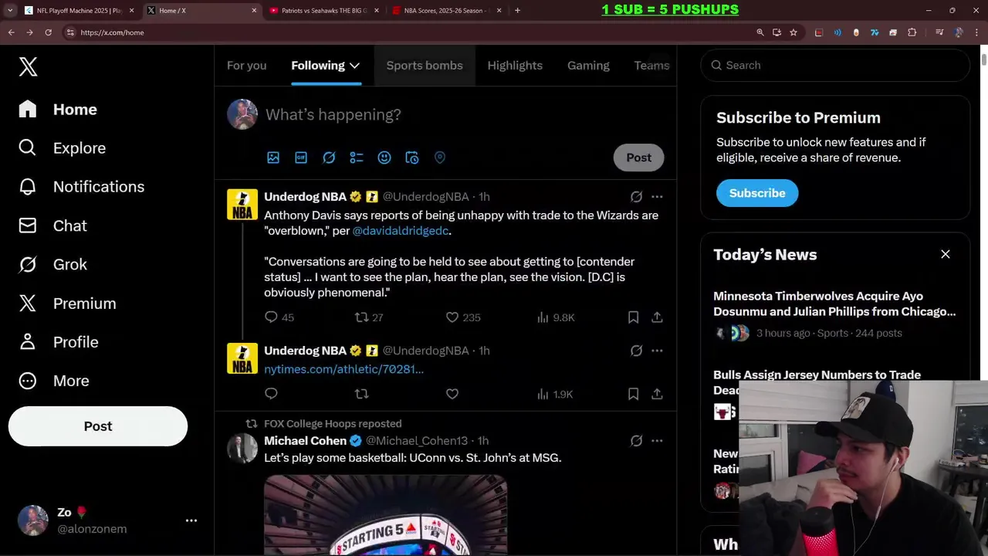Share the Anthony Davis post

657,317
